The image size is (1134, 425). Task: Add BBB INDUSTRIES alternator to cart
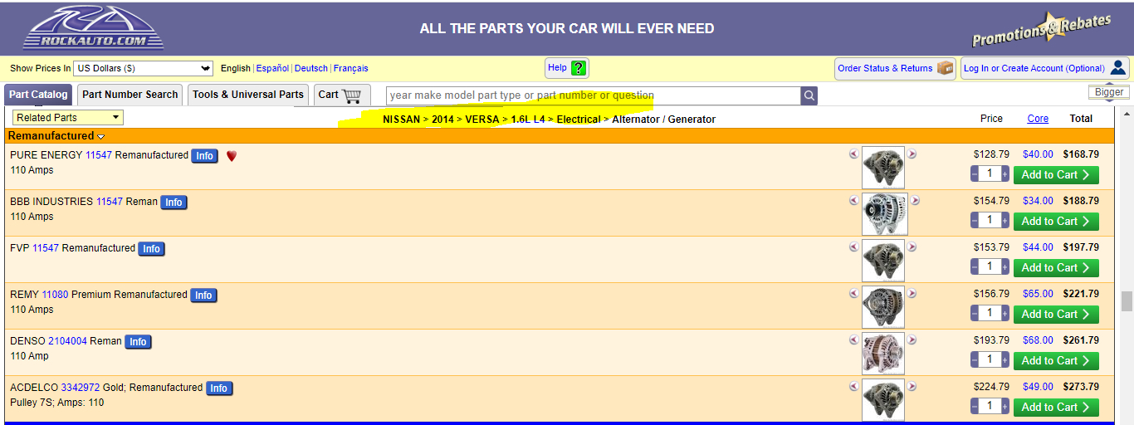click(1056, 221)
